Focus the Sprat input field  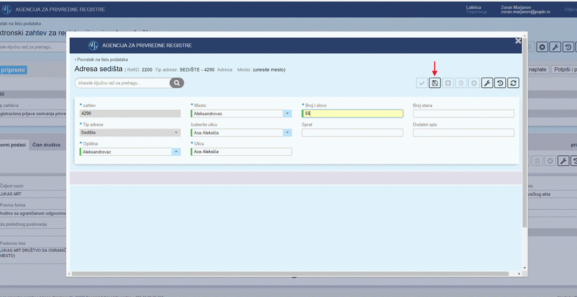coord(352,133)
